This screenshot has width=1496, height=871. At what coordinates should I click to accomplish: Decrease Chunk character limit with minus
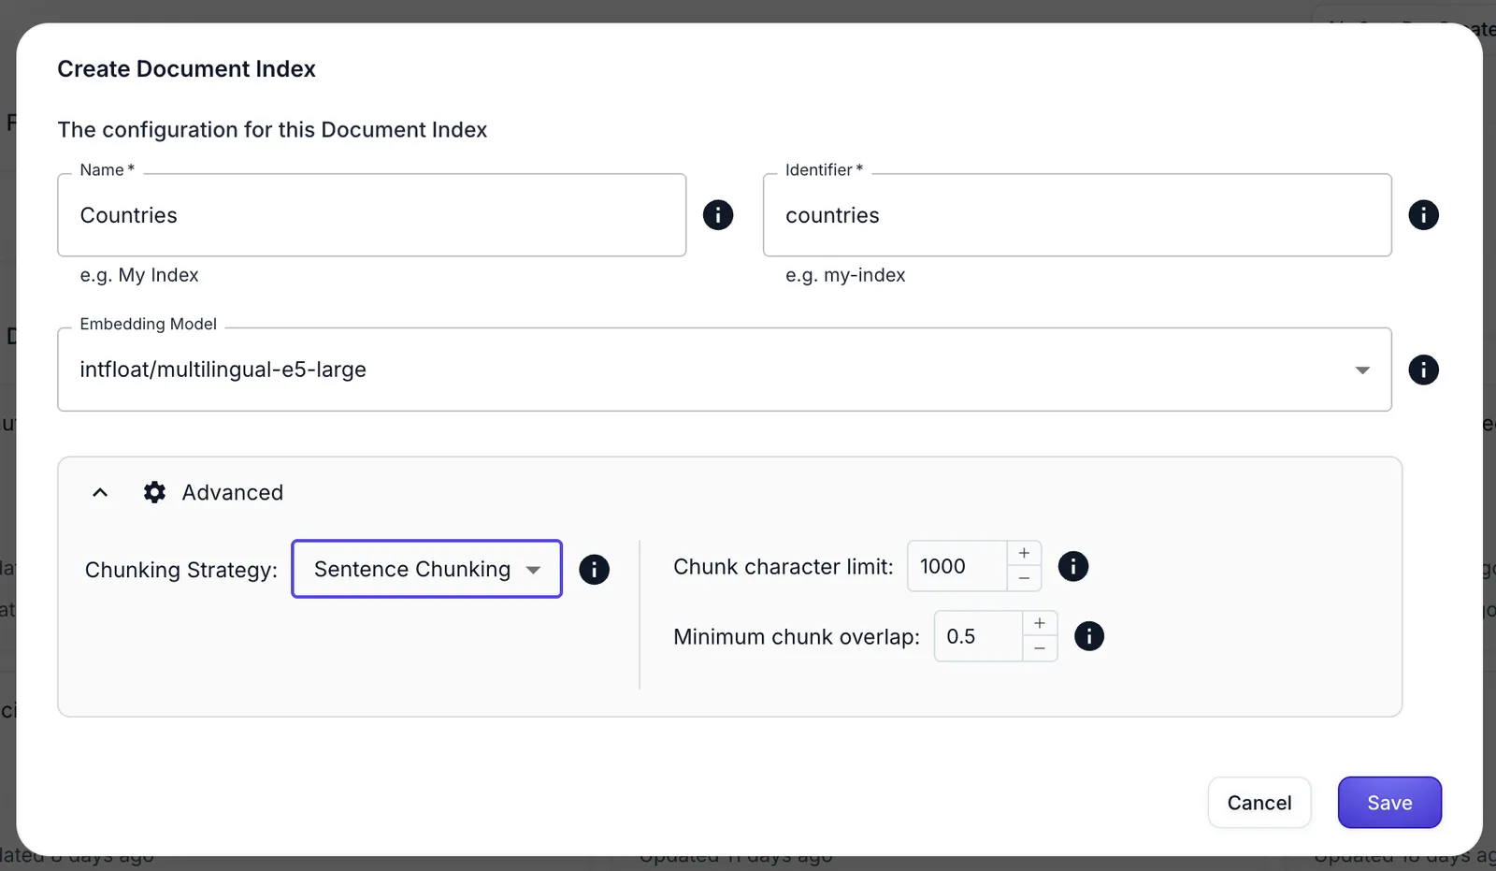pos(1024,578)
